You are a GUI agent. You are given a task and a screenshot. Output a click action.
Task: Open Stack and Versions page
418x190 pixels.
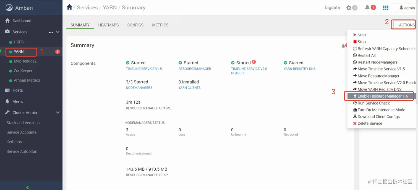coord(23,123)
